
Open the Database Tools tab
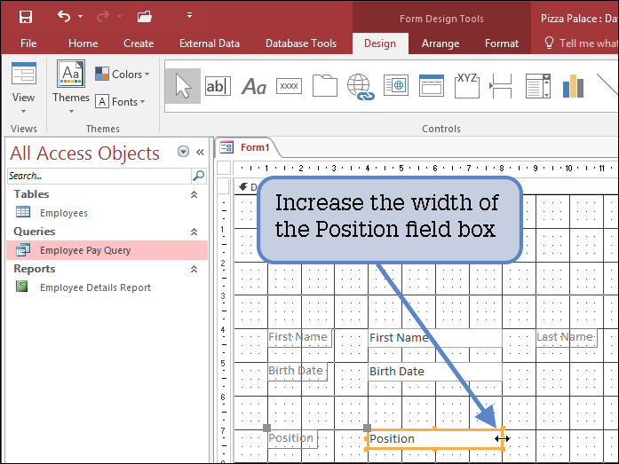click(301, 43)
